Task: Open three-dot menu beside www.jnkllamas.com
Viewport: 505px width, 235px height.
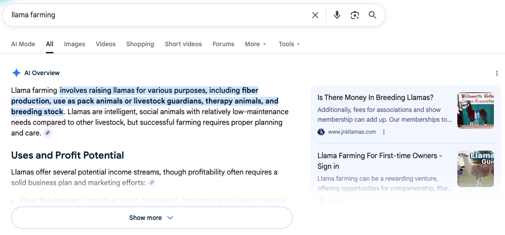Action: (384, 132)
